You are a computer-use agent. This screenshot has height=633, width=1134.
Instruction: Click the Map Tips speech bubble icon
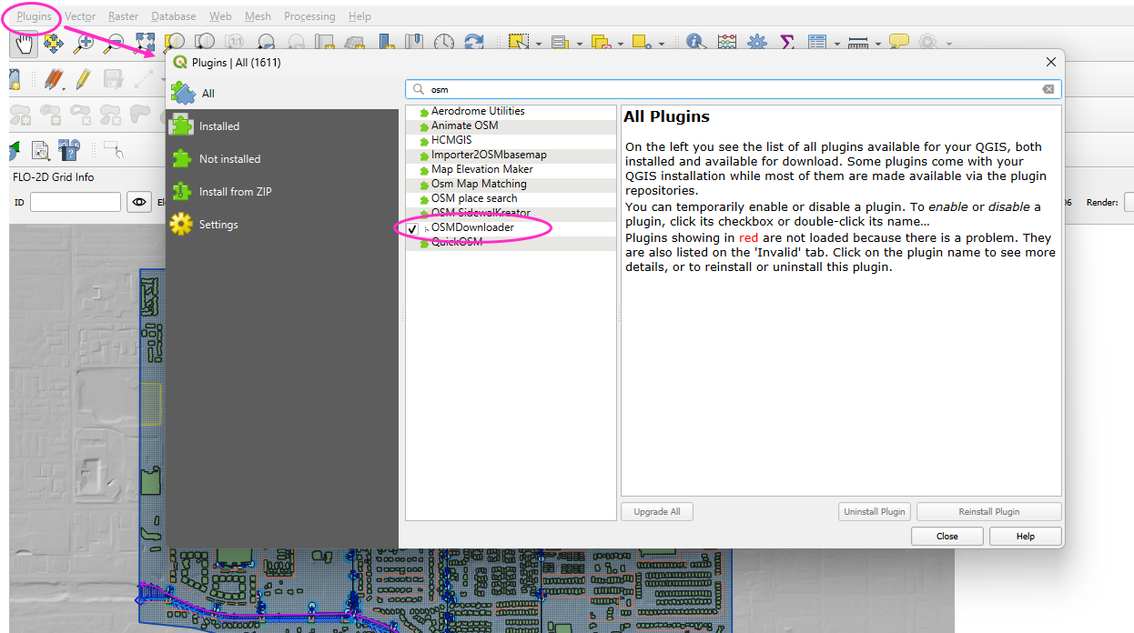tap(898, 43)
